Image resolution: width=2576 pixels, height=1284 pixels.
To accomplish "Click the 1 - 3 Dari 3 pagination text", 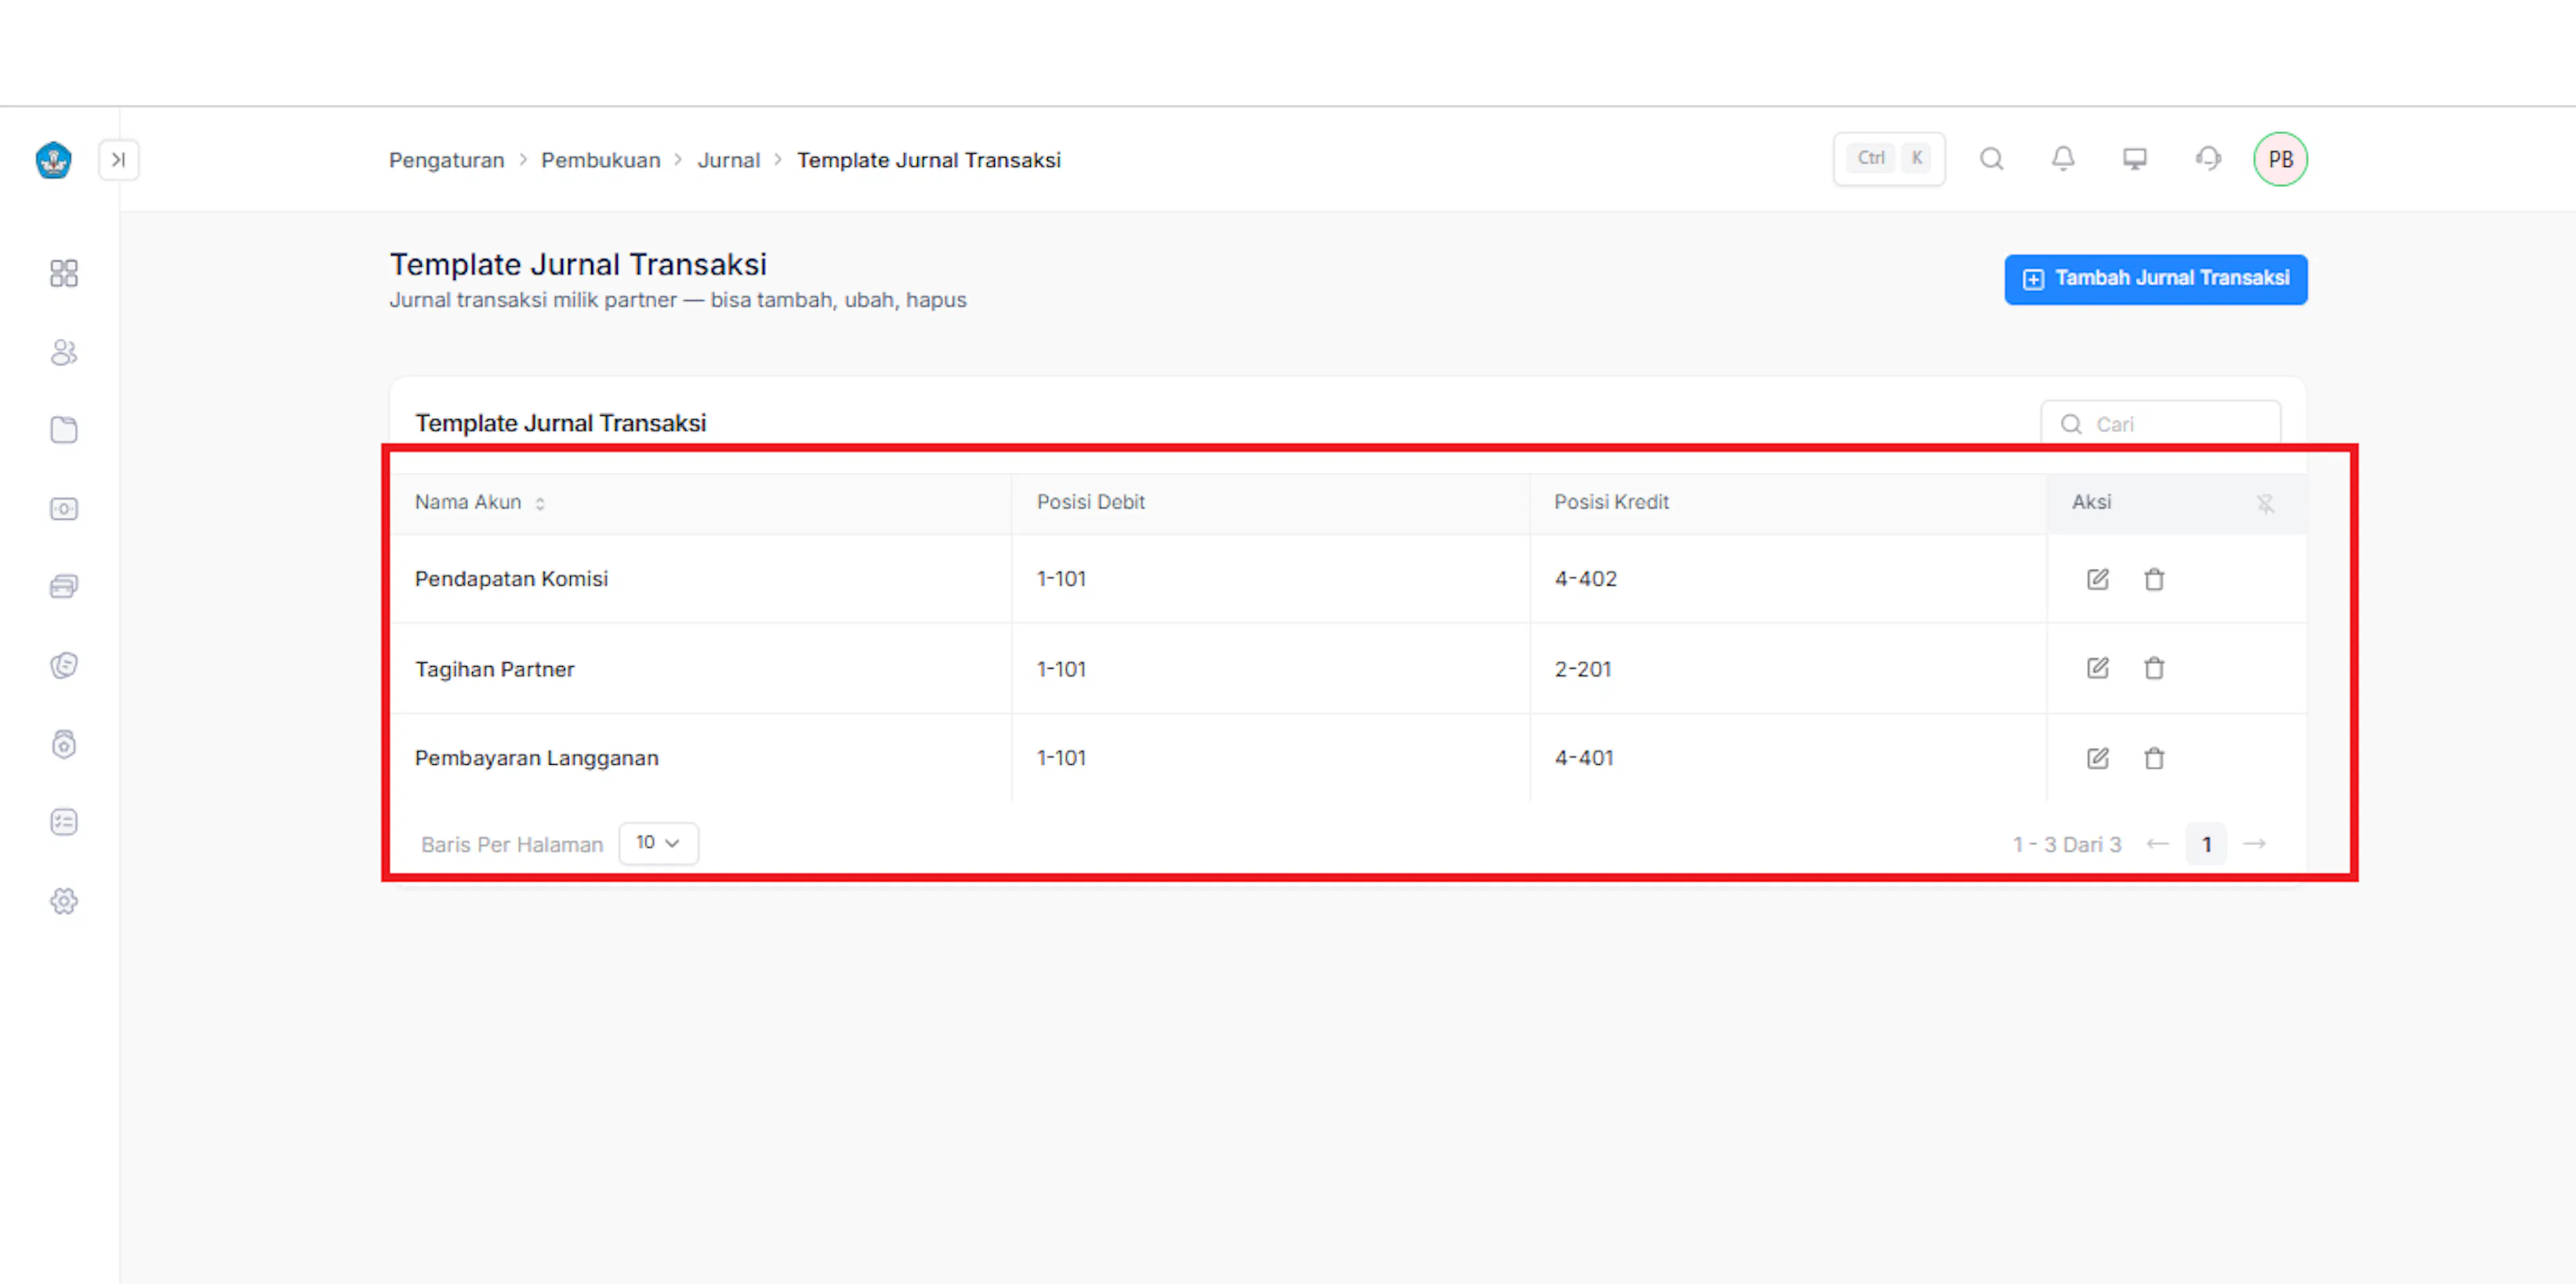I will [x=2067, y=845].
